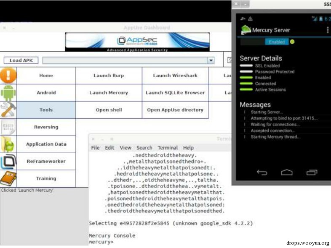Open Mercury Server overflow menu dots
This screenshot has width=331, height=248.
point(327,30)
